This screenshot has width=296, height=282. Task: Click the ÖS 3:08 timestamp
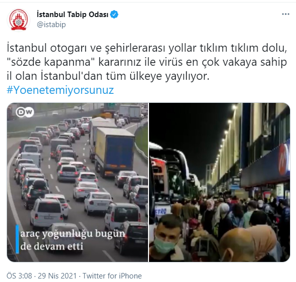coord(19,276)
